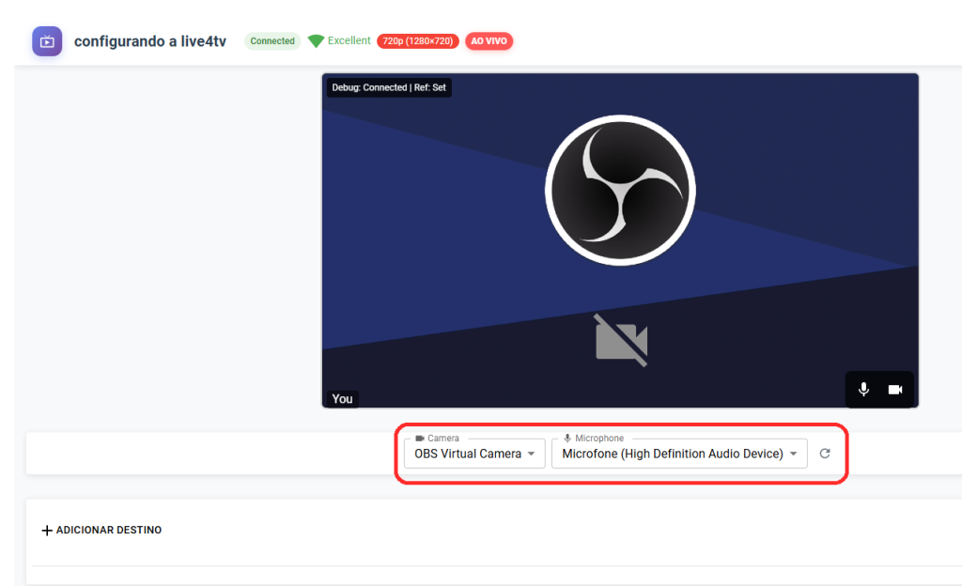Click the plus icon beside Adicionar Destino

click(x=47, y=531)
